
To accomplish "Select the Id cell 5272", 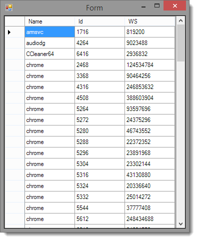I will 99,120.
